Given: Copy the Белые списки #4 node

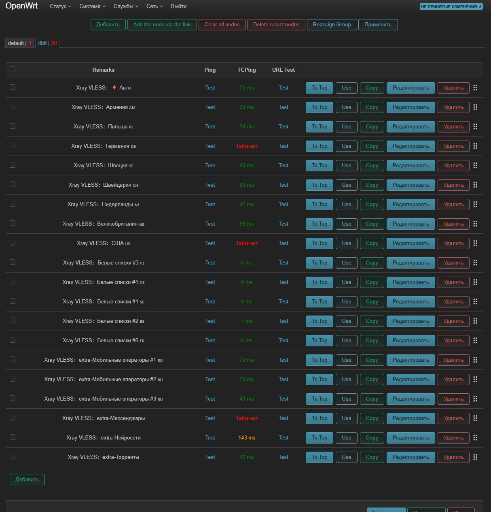Looking at the screenshot, I should click(372, 282).
